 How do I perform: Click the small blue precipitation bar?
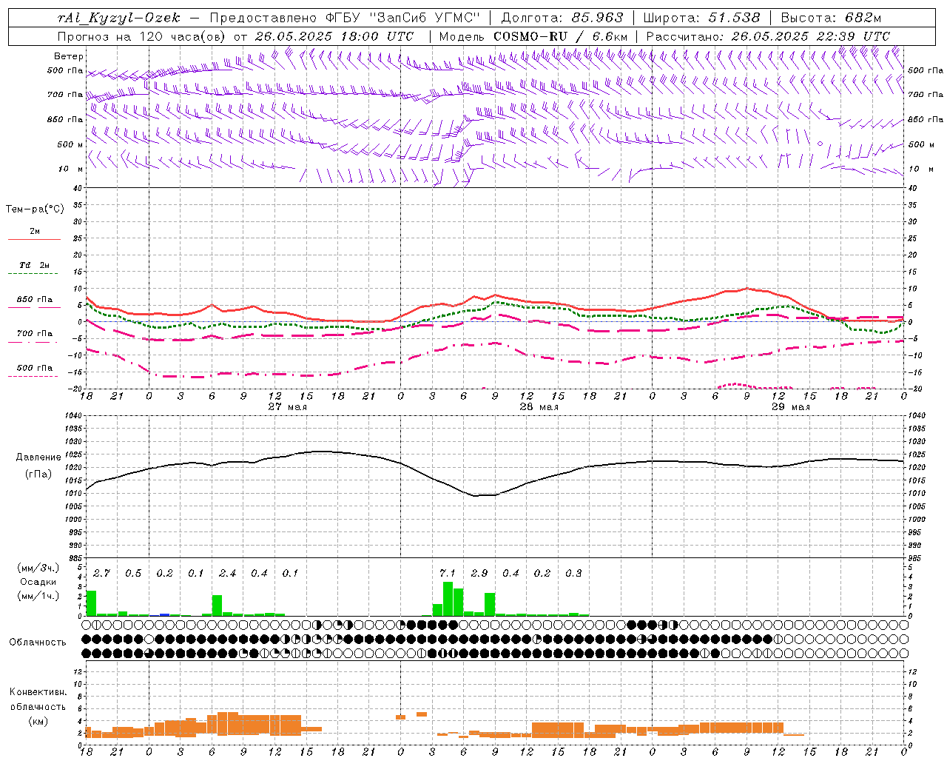(x=165, y=614)
